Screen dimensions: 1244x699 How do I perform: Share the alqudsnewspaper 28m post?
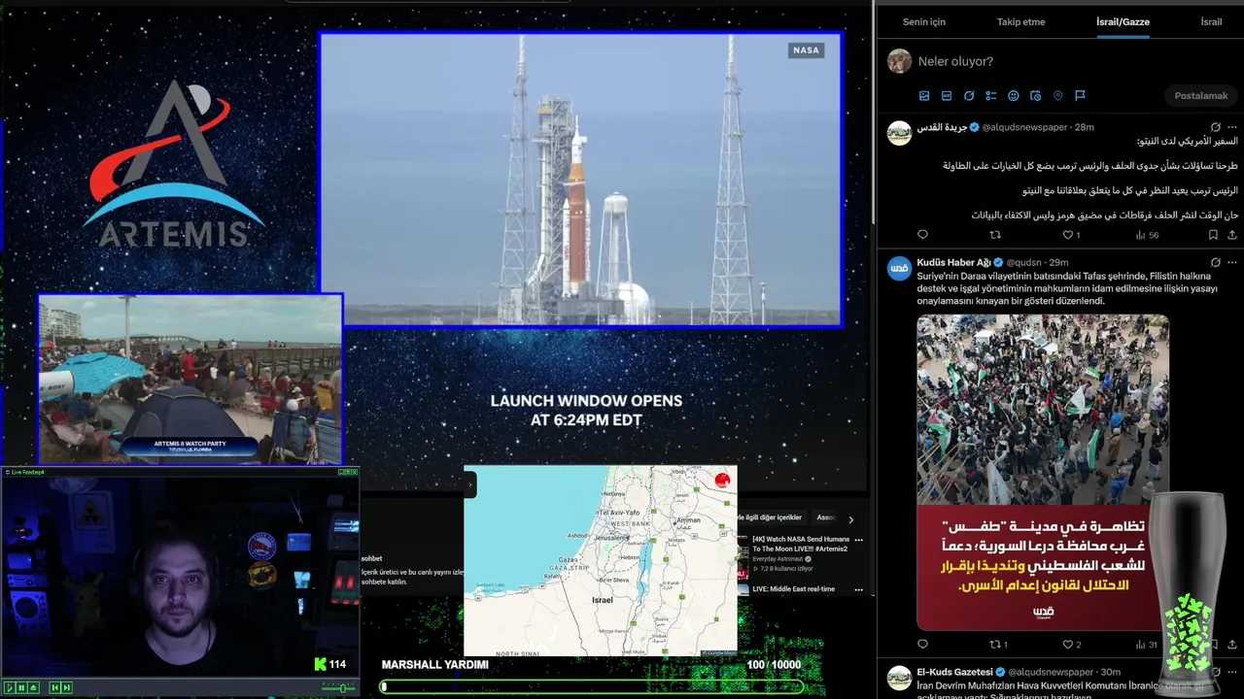pyautogui.click(x=1232, y=235)
